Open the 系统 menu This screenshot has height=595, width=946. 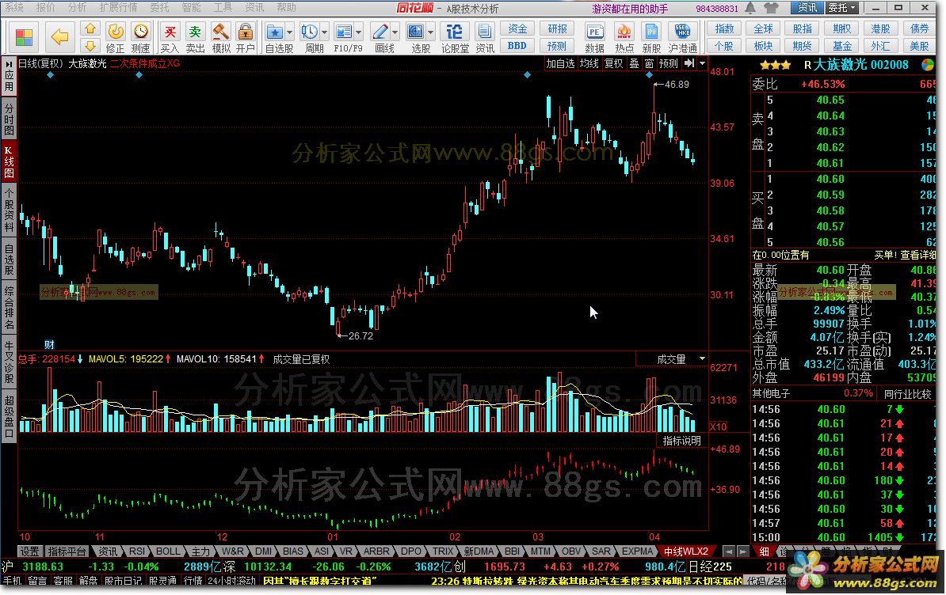tap(14, 7)
